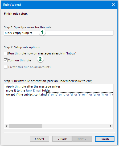Click the rule name input field
Screen dimensions: 119x146
(x=59, y=33)
